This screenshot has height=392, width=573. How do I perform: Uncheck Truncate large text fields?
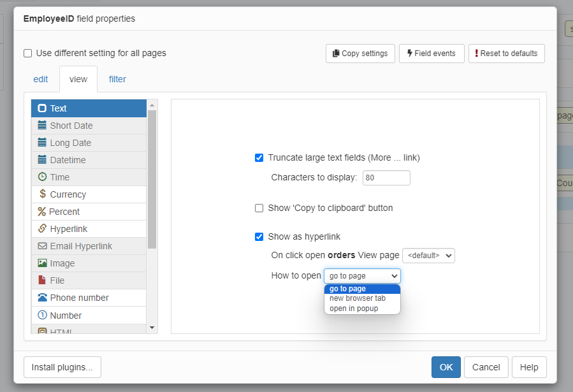click(259, 158)
